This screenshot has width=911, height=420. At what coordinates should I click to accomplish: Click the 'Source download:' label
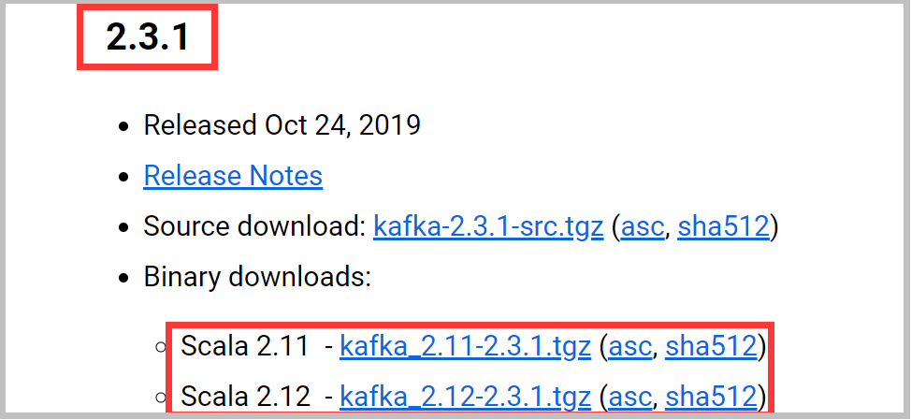point(253,226)
